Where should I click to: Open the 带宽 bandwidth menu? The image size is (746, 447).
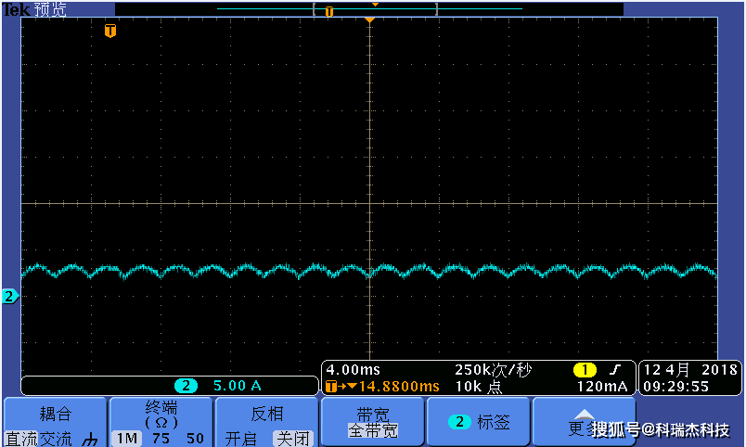coord(372,415)
